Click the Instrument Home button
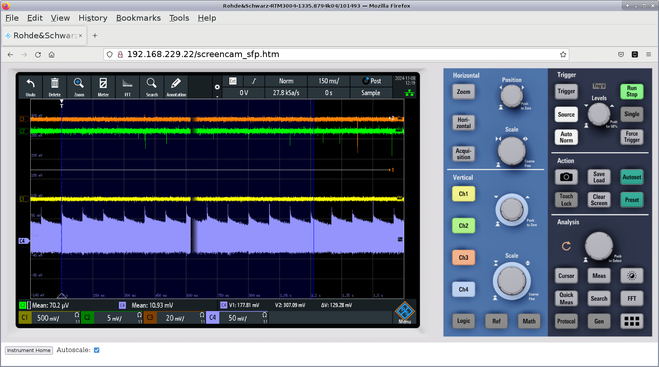659x367 pixels. (x=29, y=350)
